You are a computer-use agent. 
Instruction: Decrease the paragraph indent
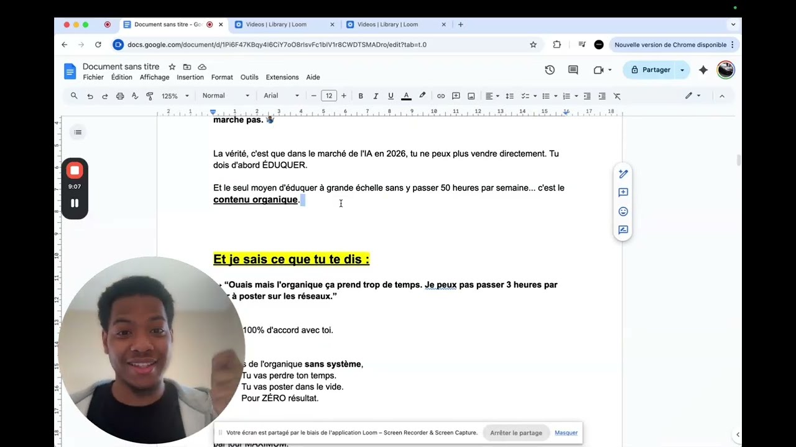(x=587, y=96)
